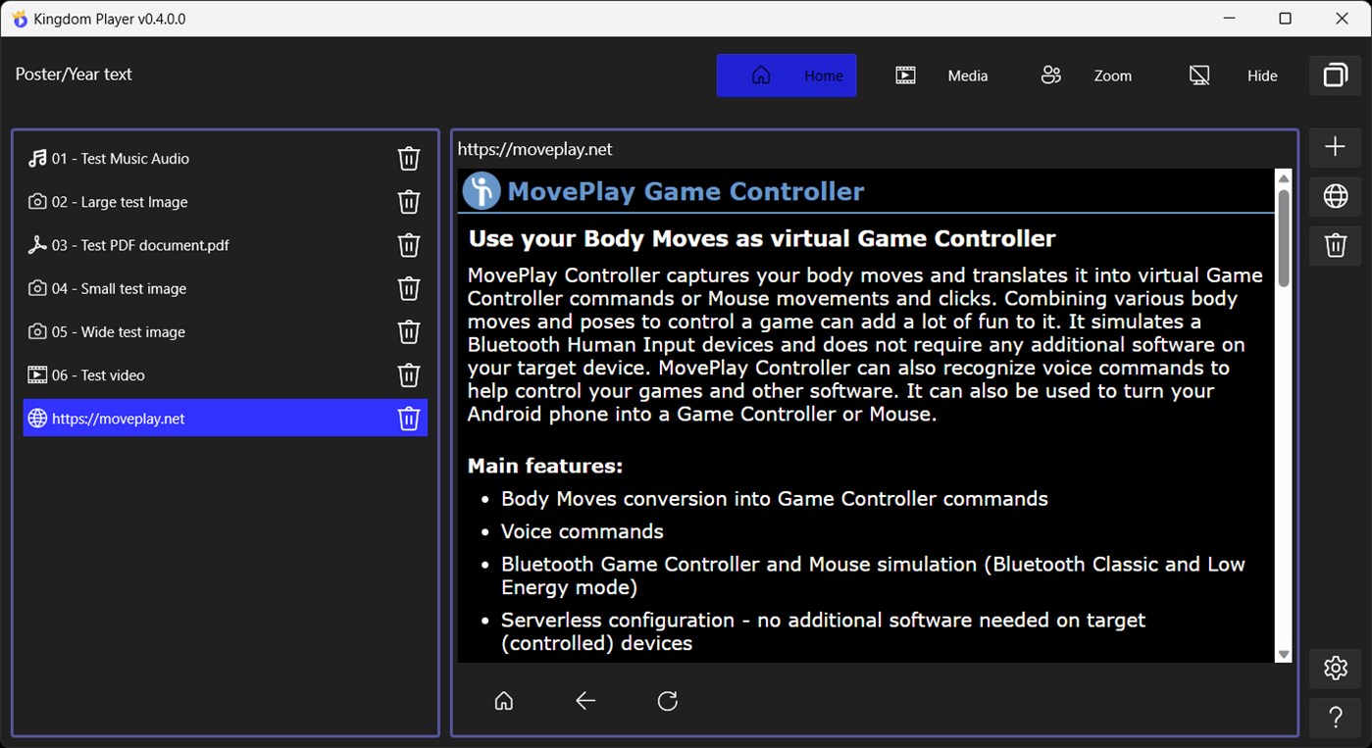Delete the 06 - Test video item
1372x748 pixels.
click(x=409, y=374)
